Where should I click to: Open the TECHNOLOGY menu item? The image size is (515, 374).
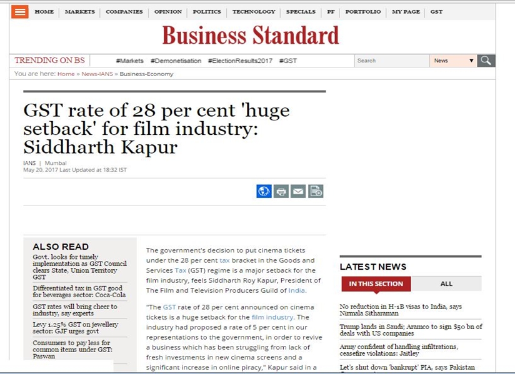(254, 12)
